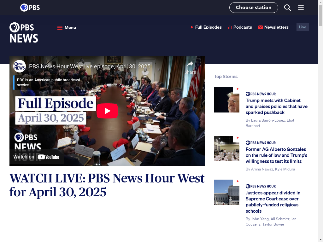Click the page vertical scrollbar thumb

click(320, 15)
